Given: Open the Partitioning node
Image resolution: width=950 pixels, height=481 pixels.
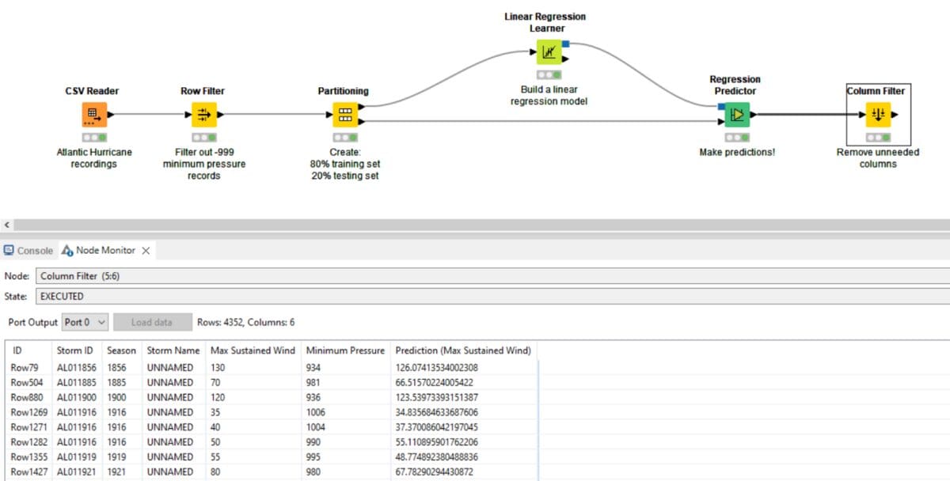Looking at the screenshot, I should pos(344,116).
